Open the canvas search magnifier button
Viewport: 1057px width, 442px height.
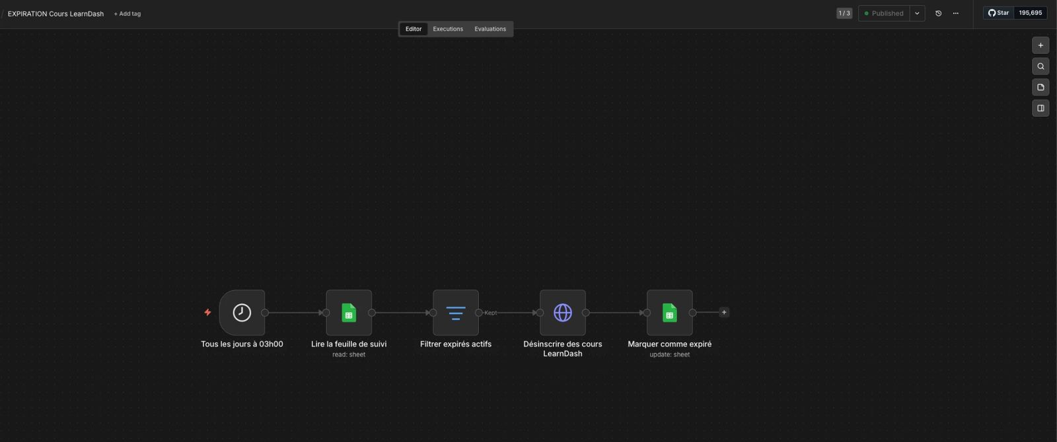pos(1040,67)
